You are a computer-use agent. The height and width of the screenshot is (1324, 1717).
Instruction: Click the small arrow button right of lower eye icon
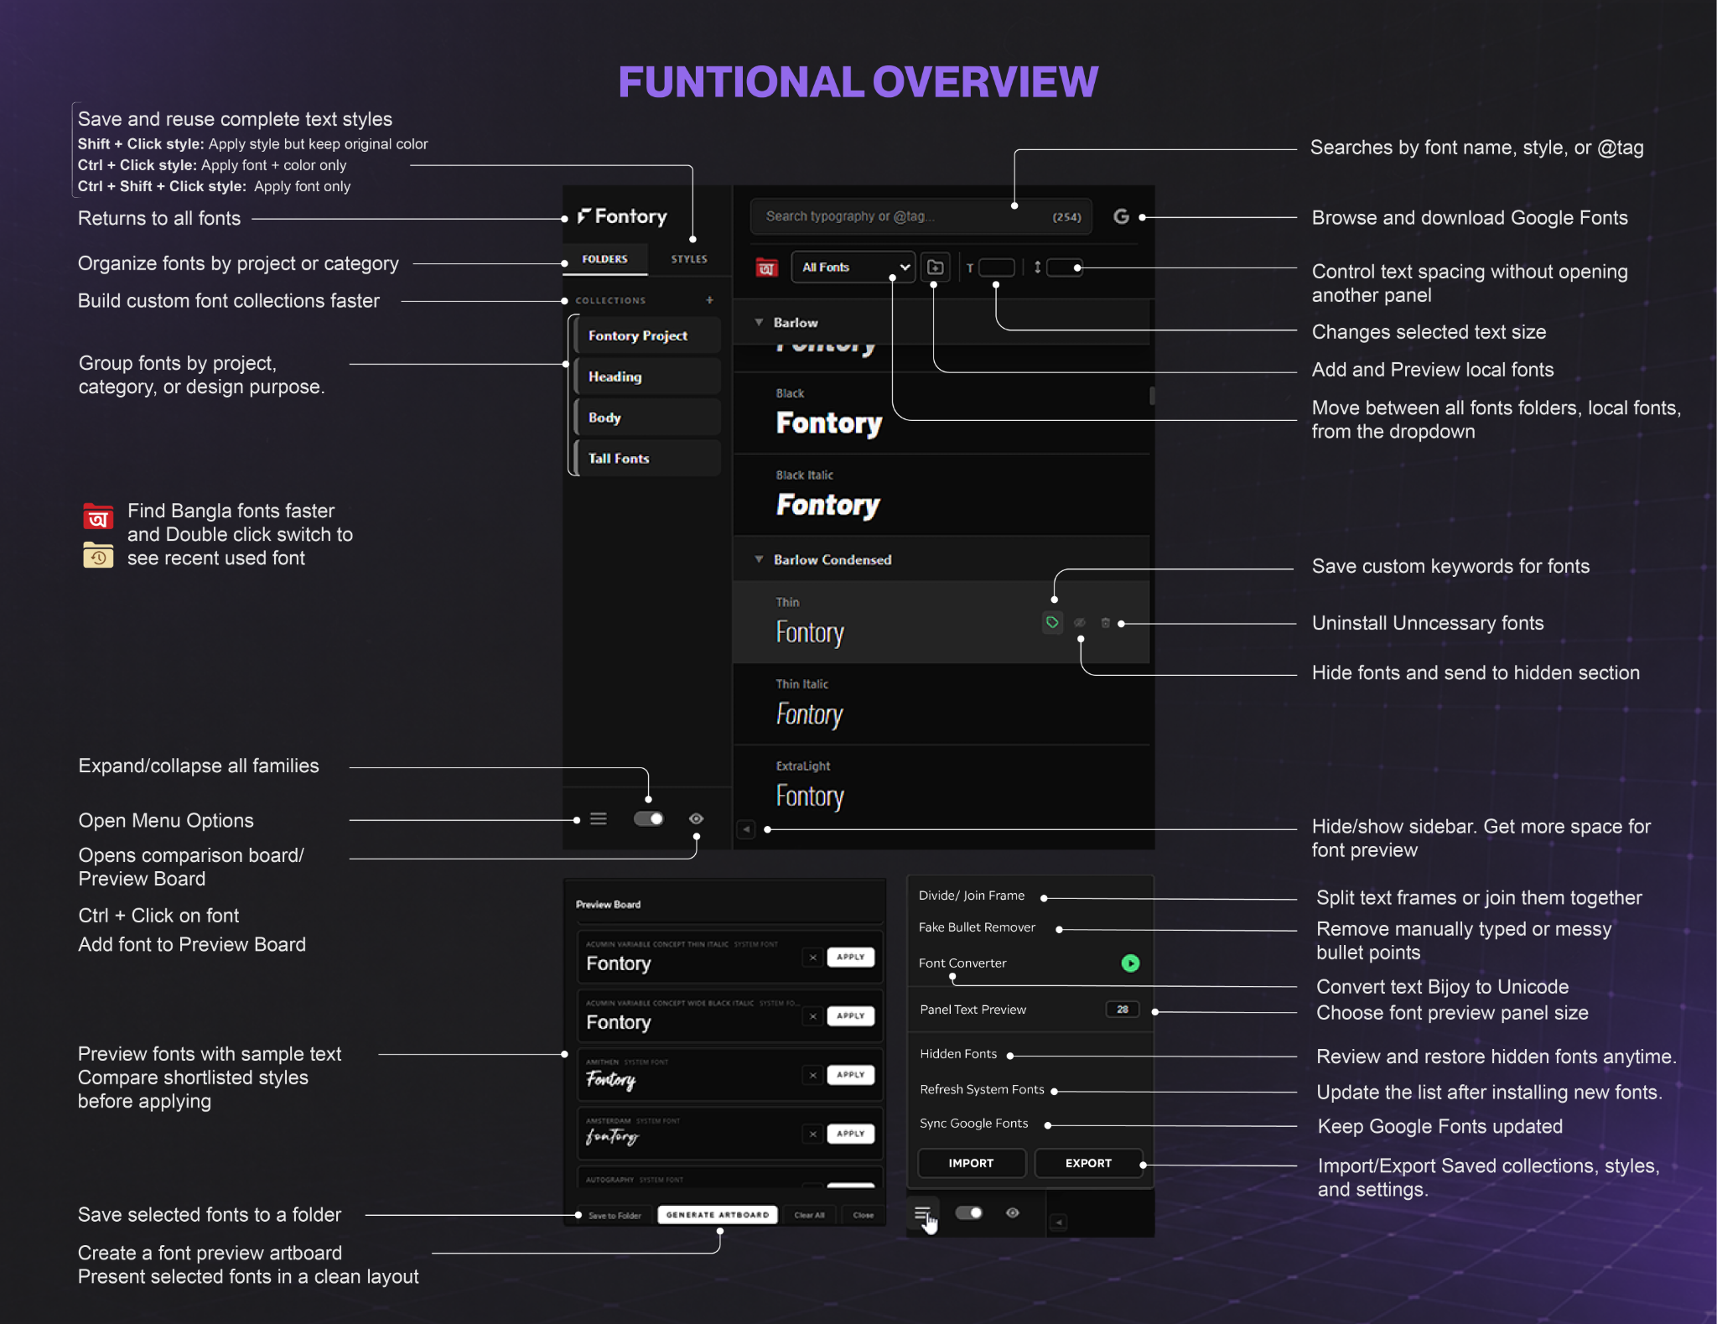click(x=1059, y=1223)
